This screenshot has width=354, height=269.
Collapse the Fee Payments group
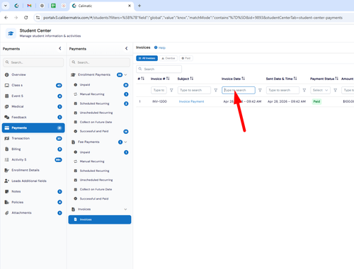[x=125, y=142]
